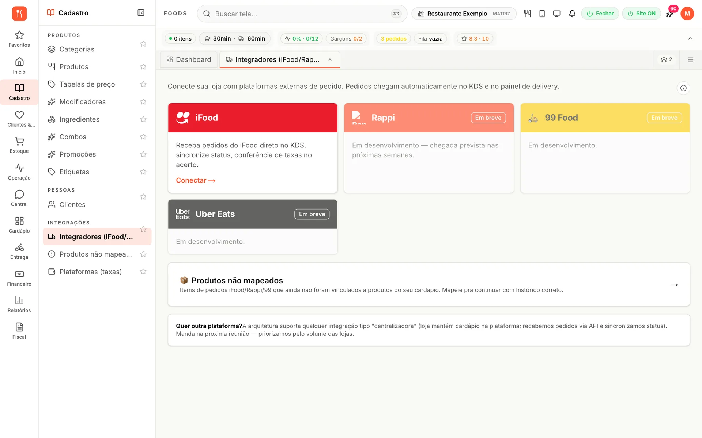
Task: Open Central chat icon
Action: point(19,199)
